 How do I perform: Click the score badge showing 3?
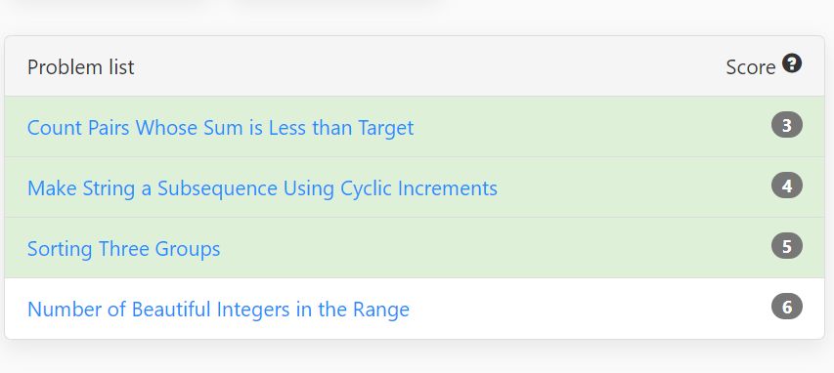[x=787, y=125]
